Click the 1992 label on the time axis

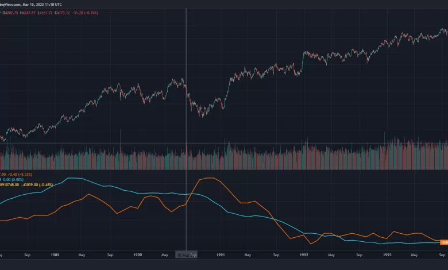click(x=303, y=254)
